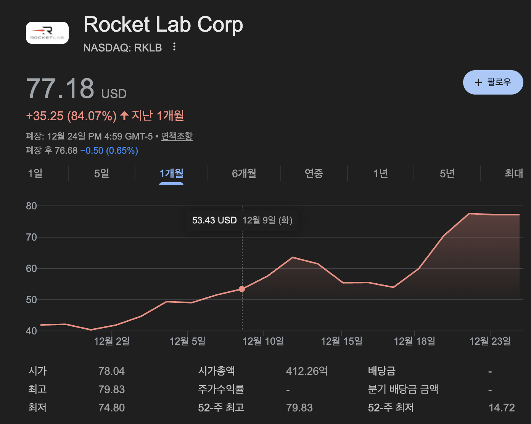Click the 12월 5일 axis label
This screenshot has height=424, width=531.
click(x=187, y=341)
